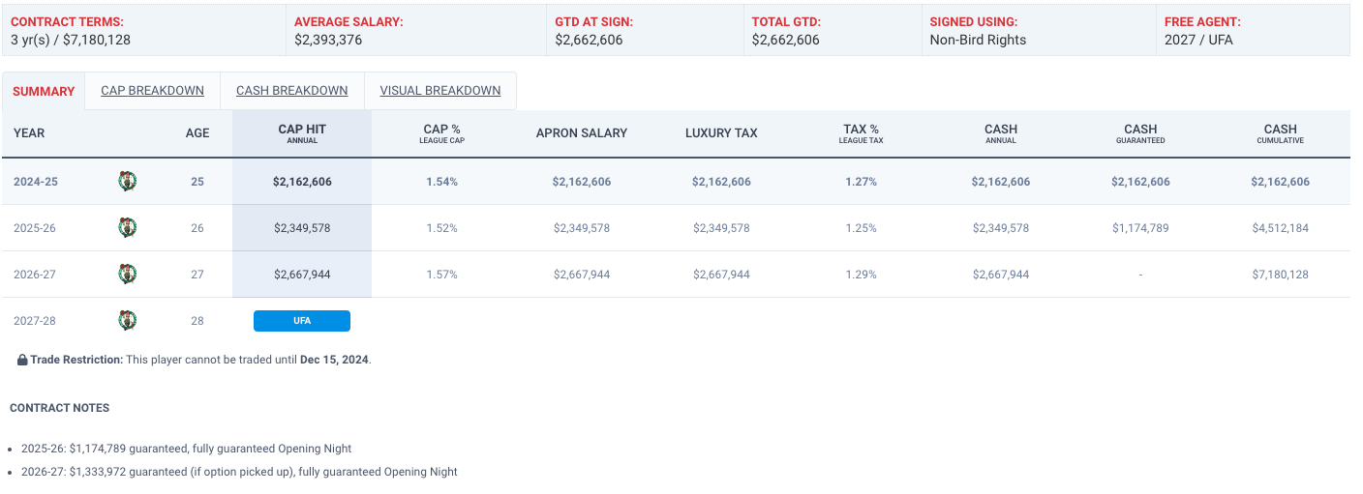The image size is (1363, 494).
Task: Click the Celtics logo in 2025-26 row
Action: [127, 227]
